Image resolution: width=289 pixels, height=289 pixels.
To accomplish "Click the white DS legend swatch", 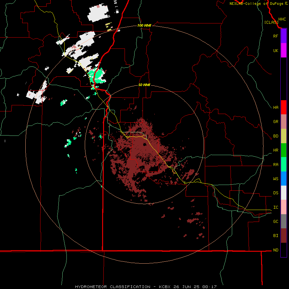I will pos(284,193).
